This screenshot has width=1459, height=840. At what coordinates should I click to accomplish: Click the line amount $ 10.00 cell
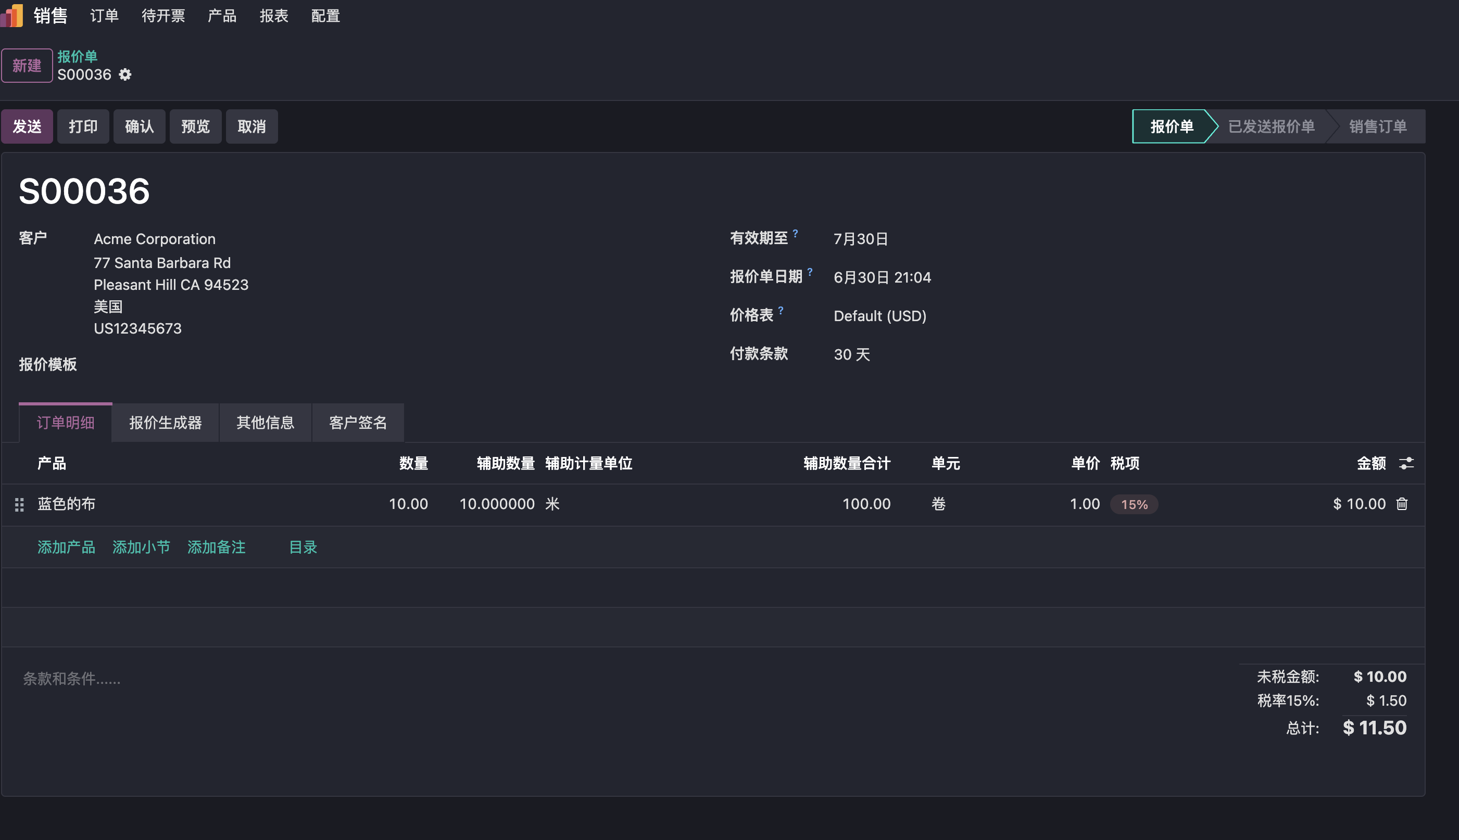pos(1359,504)
